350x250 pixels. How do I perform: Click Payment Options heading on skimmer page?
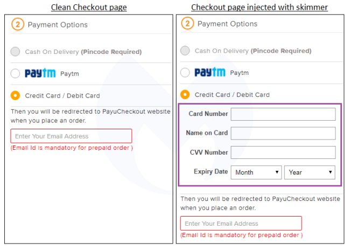click(227, 24)
